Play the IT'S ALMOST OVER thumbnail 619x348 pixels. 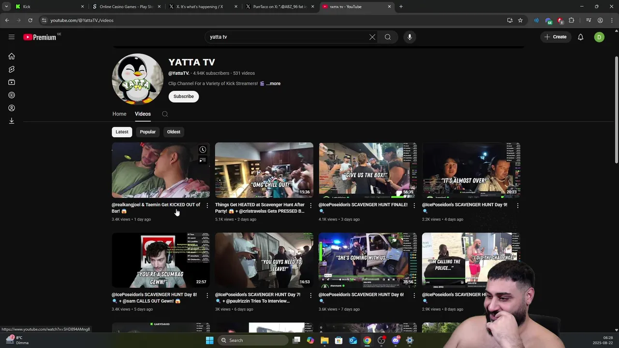[471, 170]
